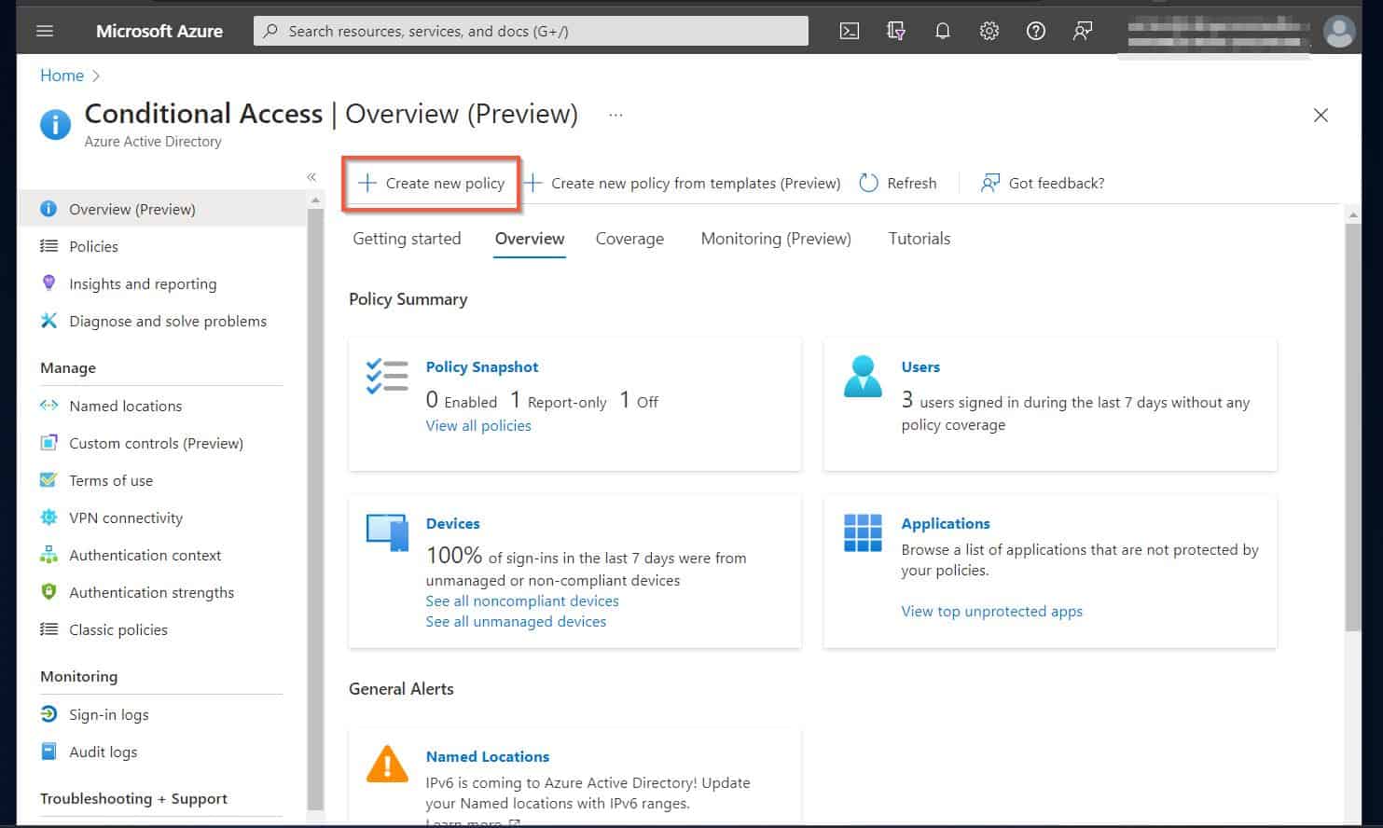Open the View all policies link

477,425
